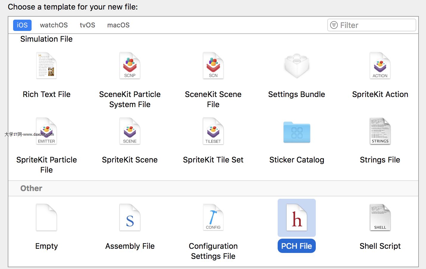Choose the SpriteKit Action template icon
The image size is (426, 269).
[380, 66]
